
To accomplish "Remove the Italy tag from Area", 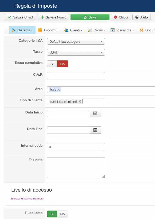I will point(59,90).
